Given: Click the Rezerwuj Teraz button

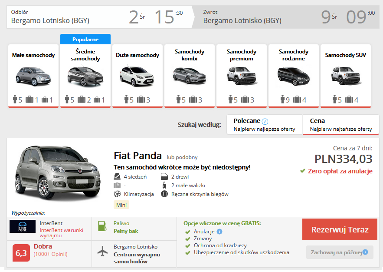Looking at the screenshot, I should [340, 229].
